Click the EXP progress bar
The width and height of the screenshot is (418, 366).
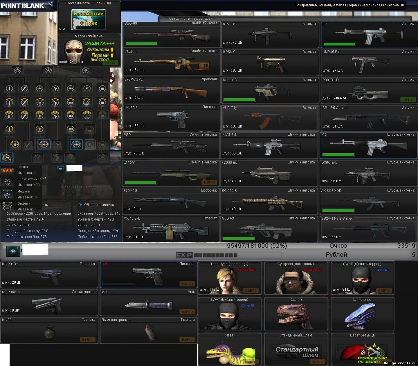(228, 255)
